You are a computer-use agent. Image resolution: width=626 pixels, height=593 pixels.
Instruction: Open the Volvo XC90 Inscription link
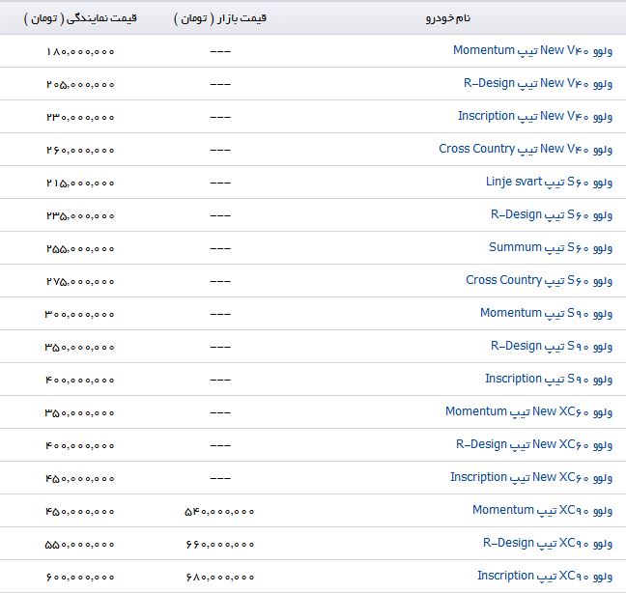[545, 577]
